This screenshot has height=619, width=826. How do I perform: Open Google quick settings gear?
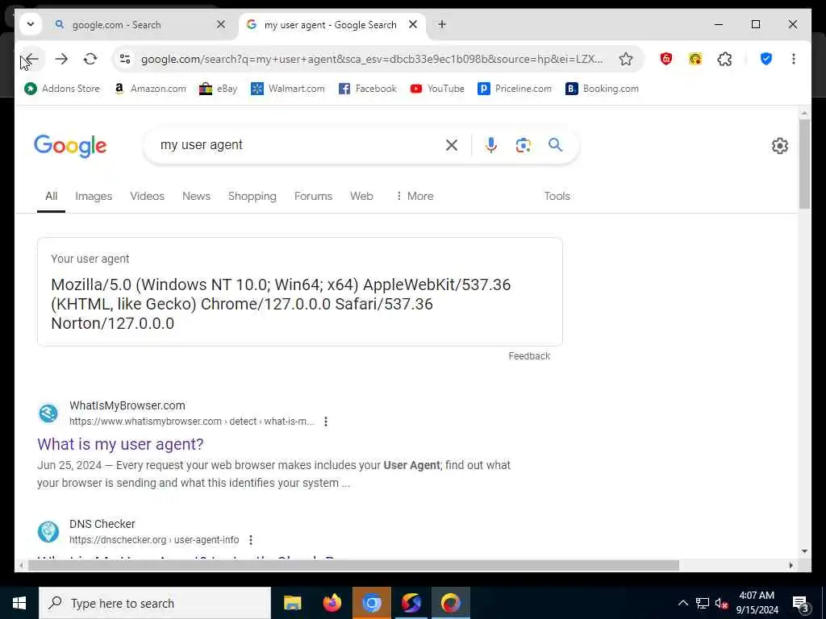pyautogui.click(x=780, y=145)
